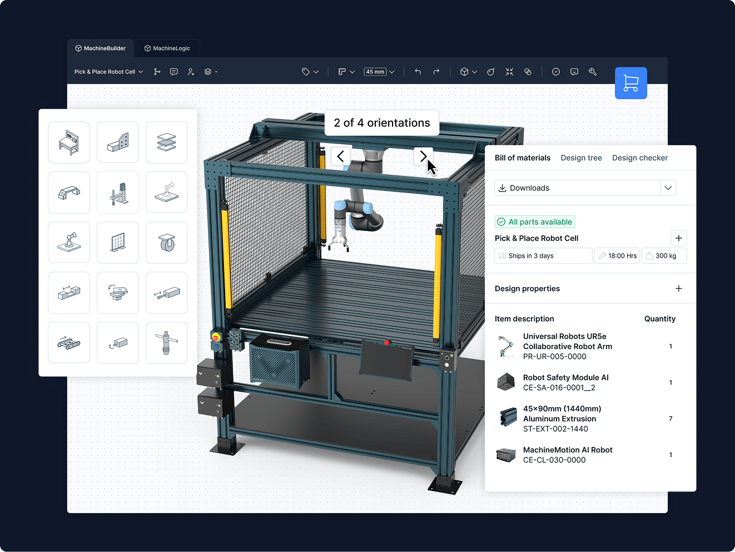Choose the gusset bracket component
Screen dimensions: 735x552
pyautogui.click(x=118, y=142)
